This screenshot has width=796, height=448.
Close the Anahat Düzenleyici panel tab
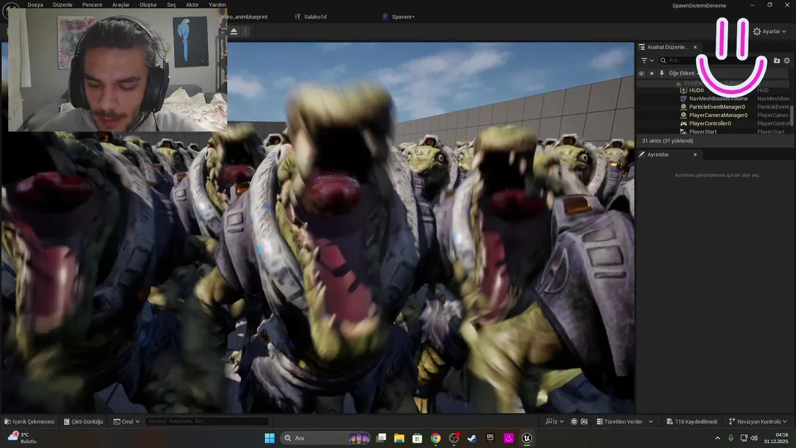point(695,47)
